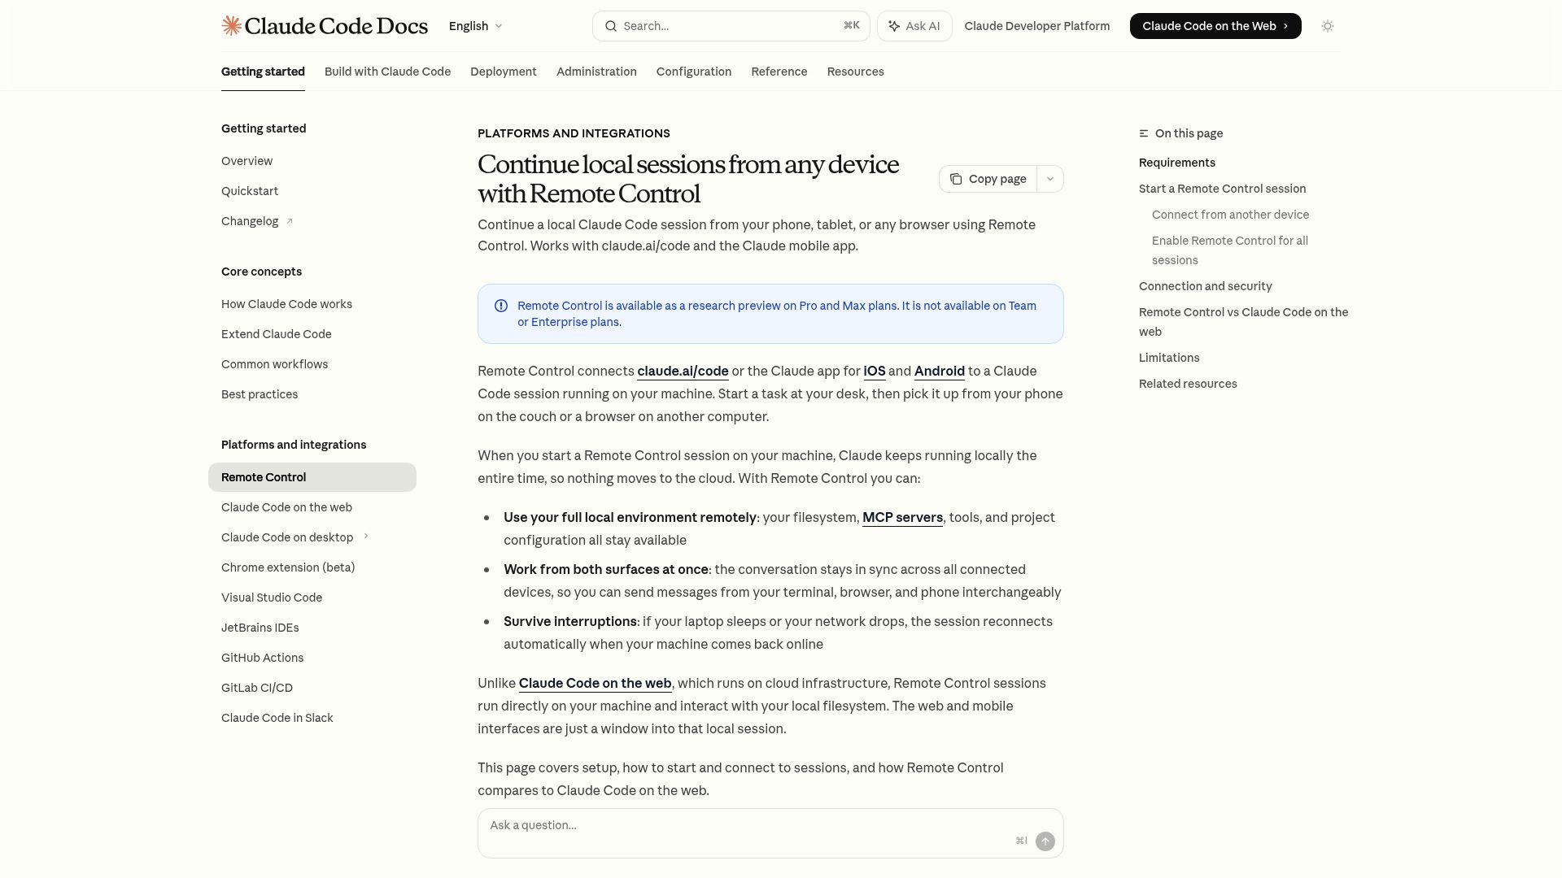This screenshot has height=878, width=1562.
Task: Open the iOS app link
Action: coord(875,372)
